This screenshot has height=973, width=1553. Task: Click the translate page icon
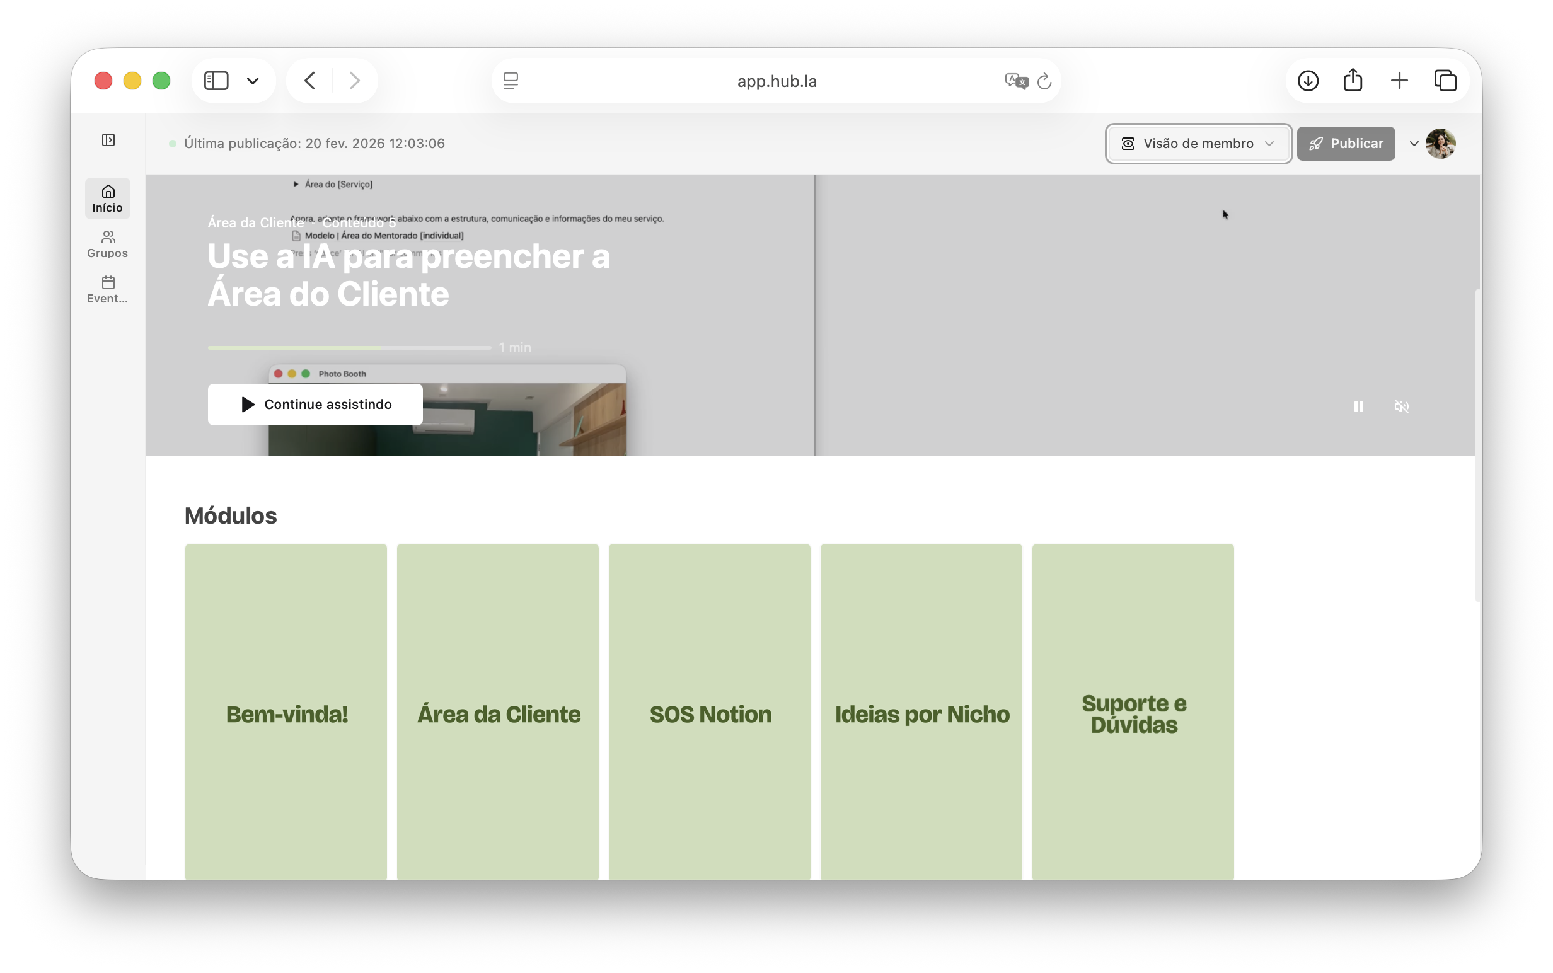pos(1016,81)
